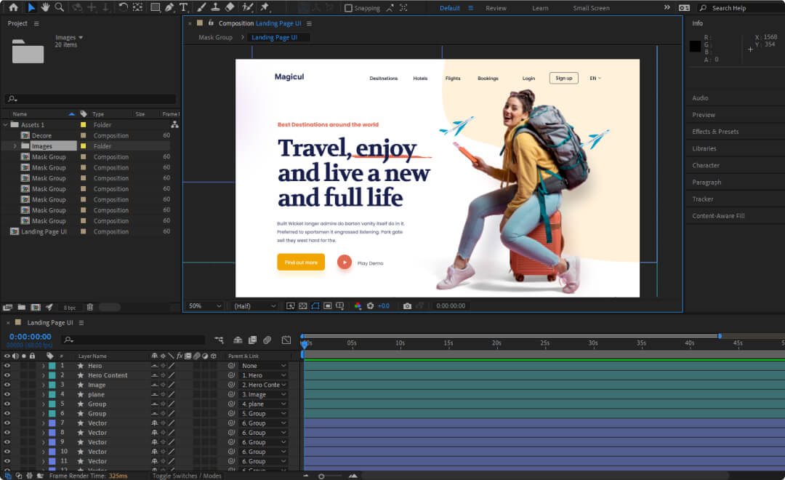Activate the Type tool
The height and width of the screenshot is (480, 785).
183,7
